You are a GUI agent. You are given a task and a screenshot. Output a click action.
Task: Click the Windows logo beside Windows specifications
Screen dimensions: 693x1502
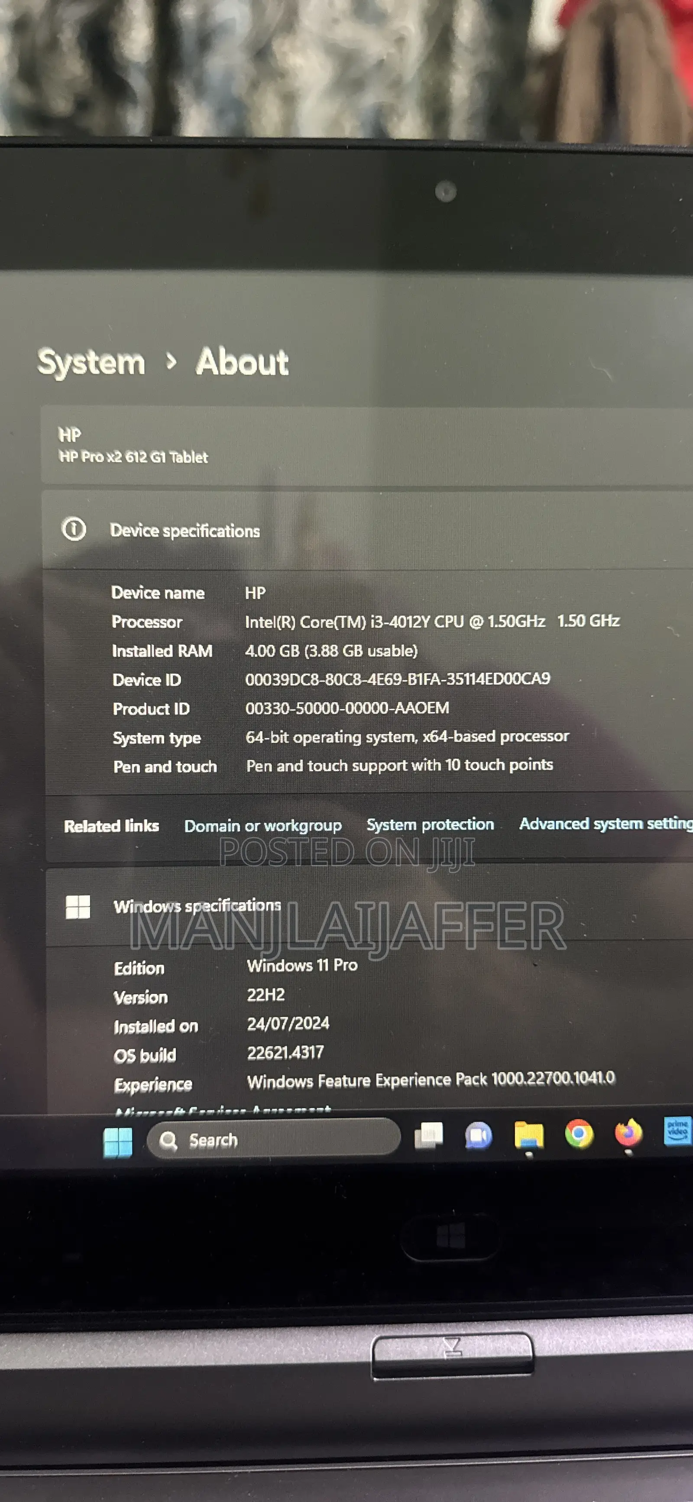click(x=78, y=907)
